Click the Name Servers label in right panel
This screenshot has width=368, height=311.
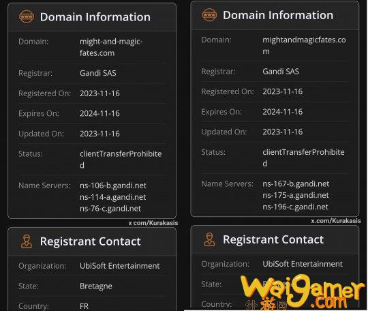click(227, 183)
